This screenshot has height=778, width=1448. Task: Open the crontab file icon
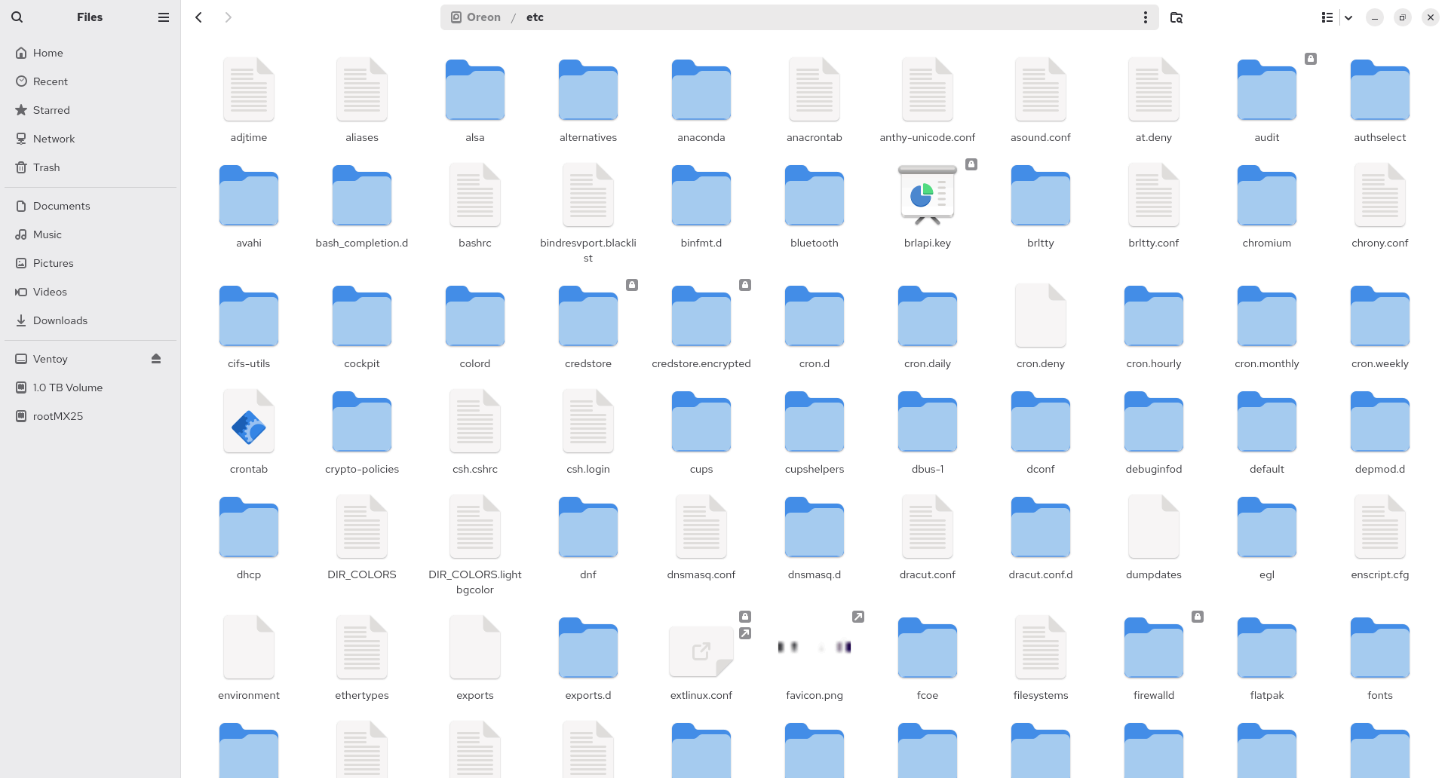click(x=249, y=423)
